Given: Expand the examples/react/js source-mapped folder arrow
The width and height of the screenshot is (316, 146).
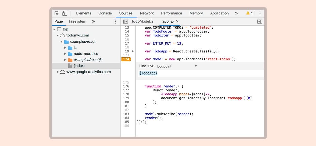Looking at the screenshot, I should pyautogui.click(x=65, y=60).
